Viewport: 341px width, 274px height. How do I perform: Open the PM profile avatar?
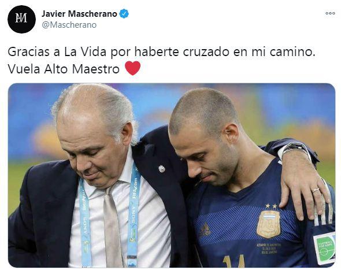click(21, 19)
